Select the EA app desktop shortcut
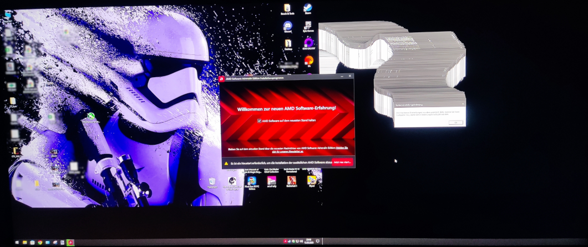 click(308, 61)
